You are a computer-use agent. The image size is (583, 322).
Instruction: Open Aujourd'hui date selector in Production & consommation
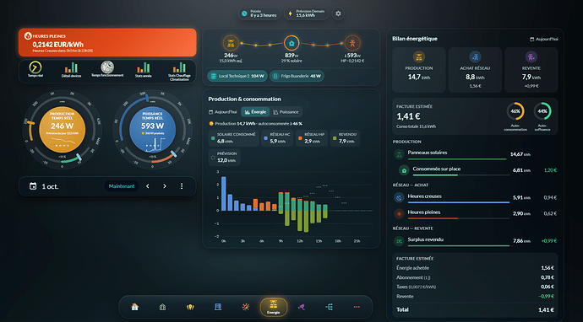(223, 112)
